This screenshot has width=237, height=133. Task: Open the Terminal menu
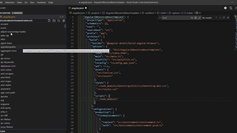41,3
